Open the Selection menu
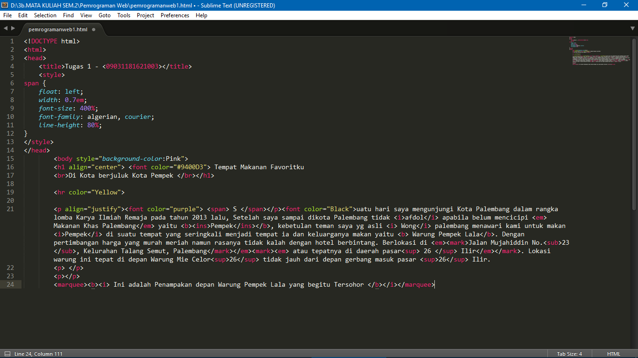Screen dimensions: 638x358 point(45,15)
